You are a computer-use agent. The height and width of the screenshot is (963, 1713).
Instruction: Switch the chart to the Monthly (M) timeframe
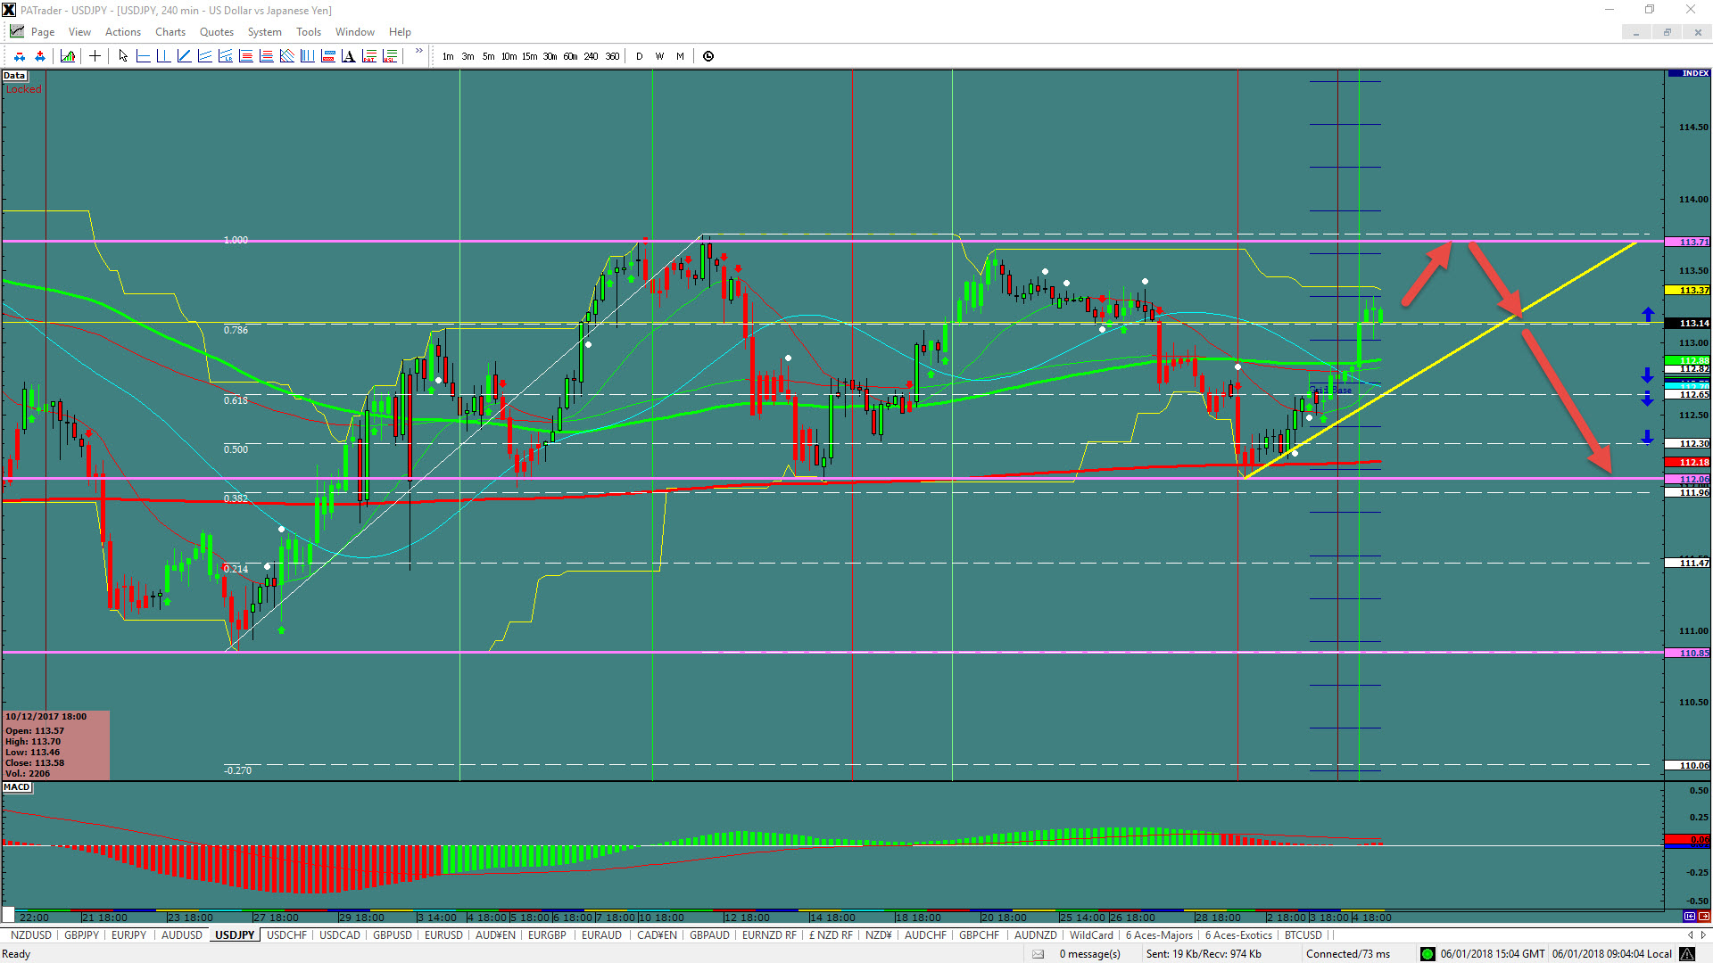[680, 56]
